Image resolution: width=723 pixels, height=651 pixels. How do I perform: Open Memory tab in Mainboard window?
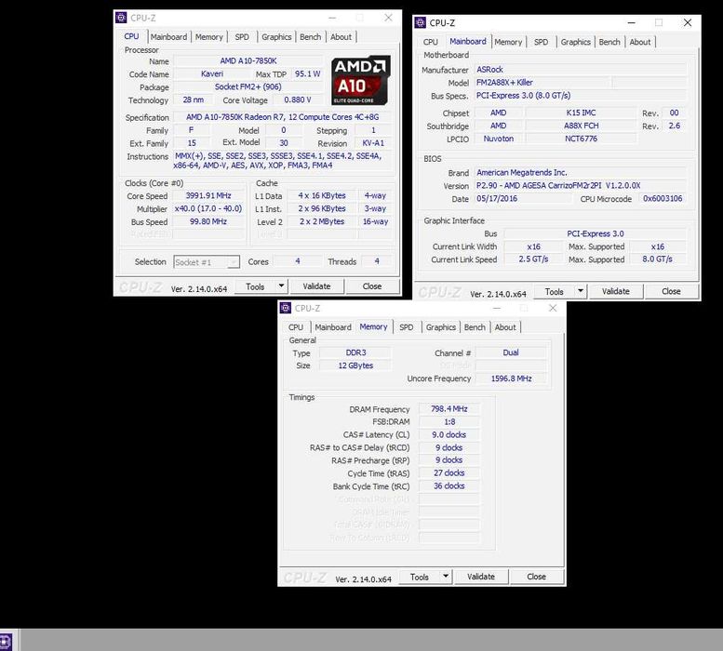508,42
